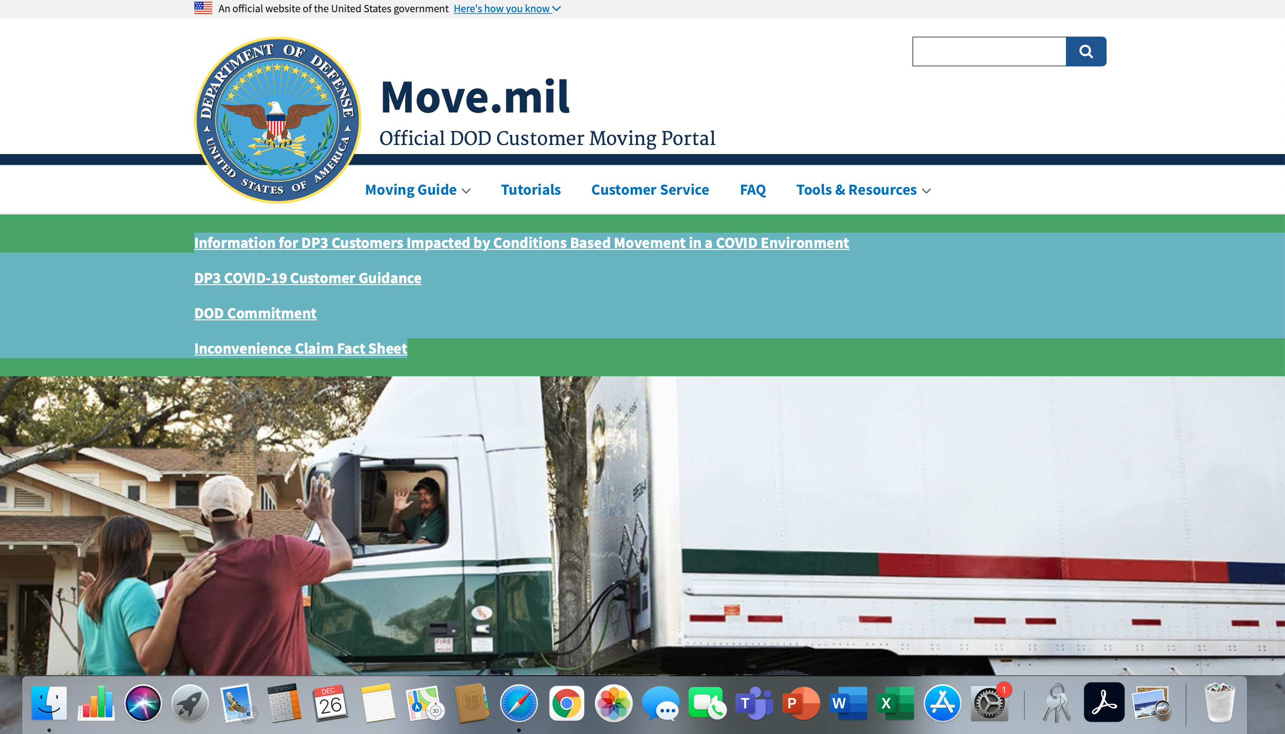Open the Trash in the dock
This screenshot has height=734, width=1285.
tap(1220, 702)
